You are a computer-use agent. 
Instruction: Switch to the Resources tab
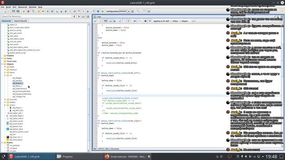(6, 21)
